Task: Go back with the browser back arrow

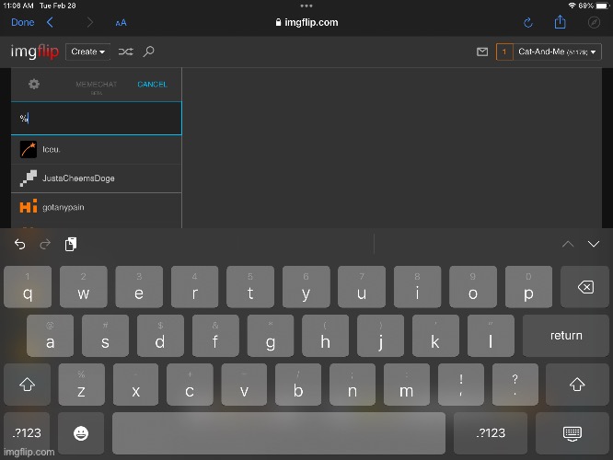Action: pos(50,22)
